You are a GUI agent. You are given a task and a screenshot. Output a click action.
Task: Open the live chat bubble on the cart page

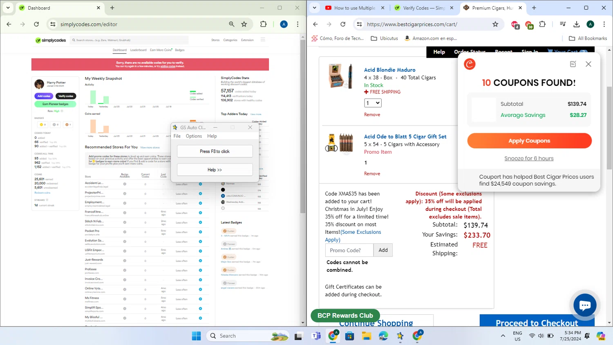(585, 305)
